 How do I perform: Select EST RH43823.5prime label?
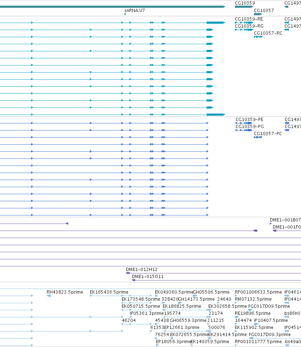65,292
